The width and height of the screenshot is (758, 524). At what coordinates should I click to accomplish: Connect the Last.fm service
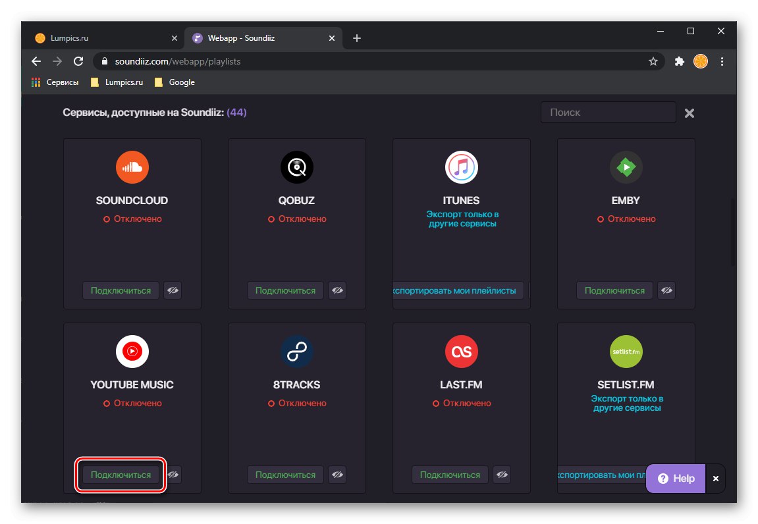pyautogui.click(x=450, y=475)
